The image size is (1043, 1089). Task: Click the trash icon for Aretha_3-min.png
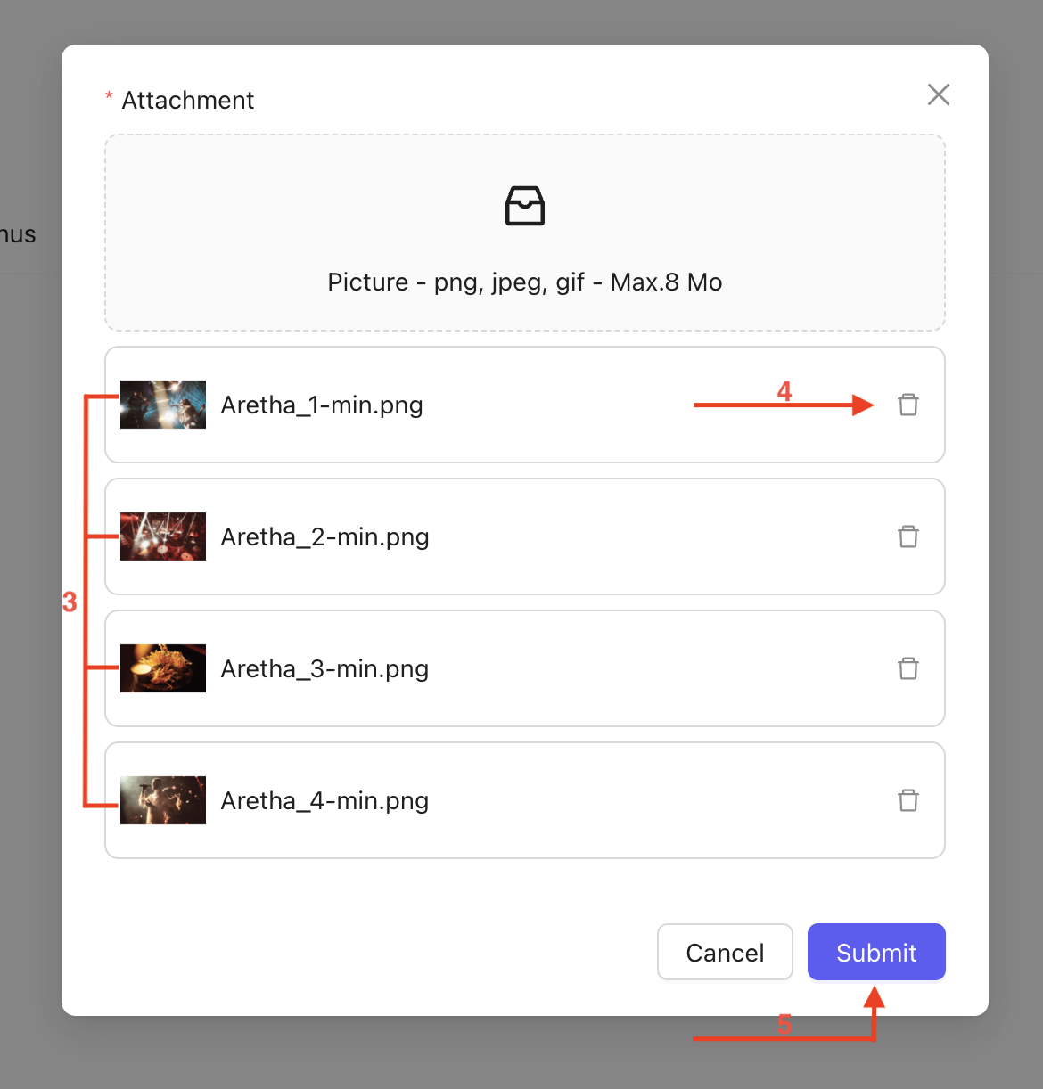coord(907,668)
